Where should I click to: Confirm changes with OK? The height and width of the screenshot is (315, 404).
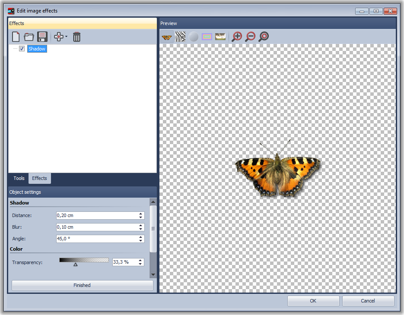(x=313, y=301)
